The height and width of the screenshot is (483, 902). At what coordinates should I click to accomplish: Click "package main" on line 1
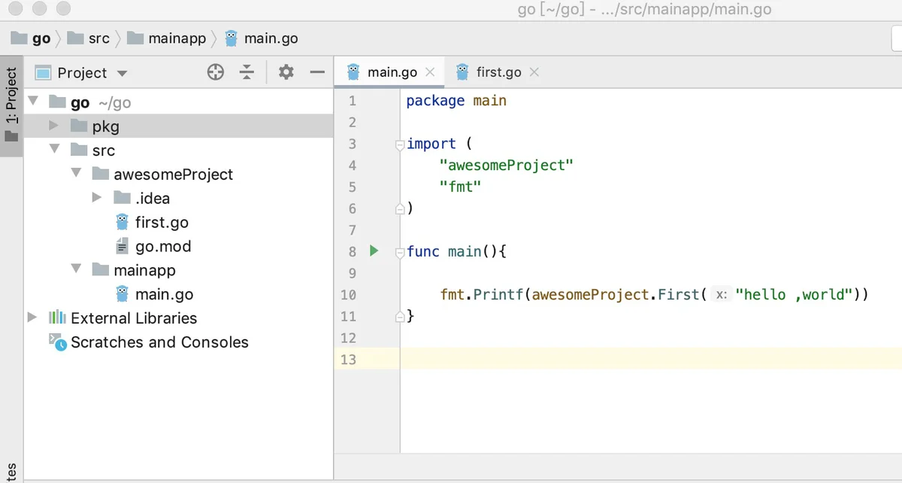pyautogui.click(x=456, y=101)
